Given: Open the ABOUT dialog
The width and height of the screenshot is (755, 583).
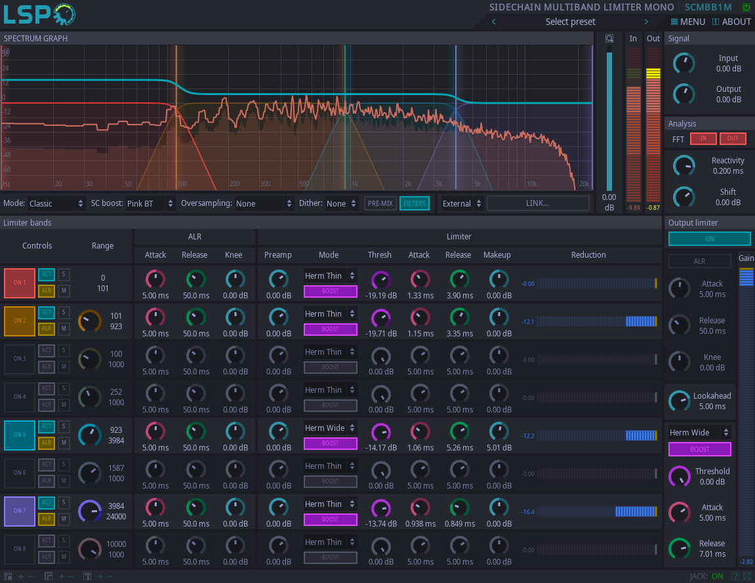Looking at the screenshot, I should [x=731, y=22].
